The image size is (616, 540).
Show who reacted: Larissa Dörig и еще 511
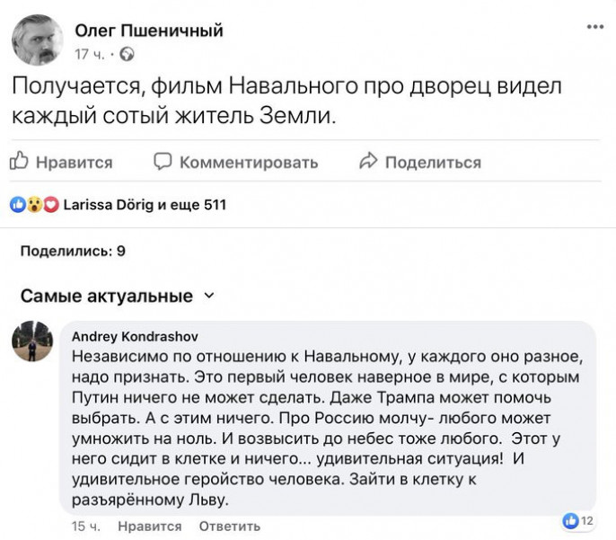(145, 205)
